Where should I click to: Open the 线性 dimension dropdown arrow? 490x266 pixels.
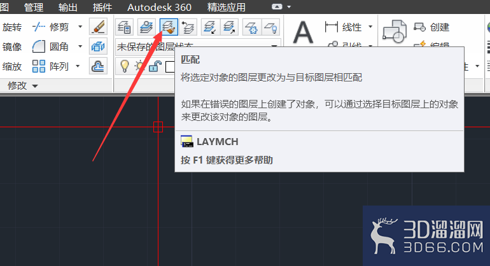(x=370, y=27)
